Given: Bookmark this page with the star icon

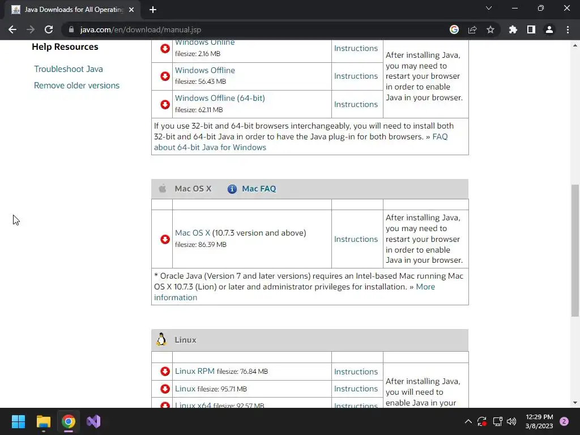Looking at the screenshot, I should (x=491, y=29).
